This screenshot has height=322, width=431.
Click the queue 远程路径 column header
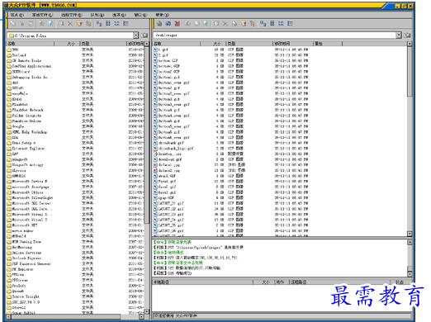point(339,282)
